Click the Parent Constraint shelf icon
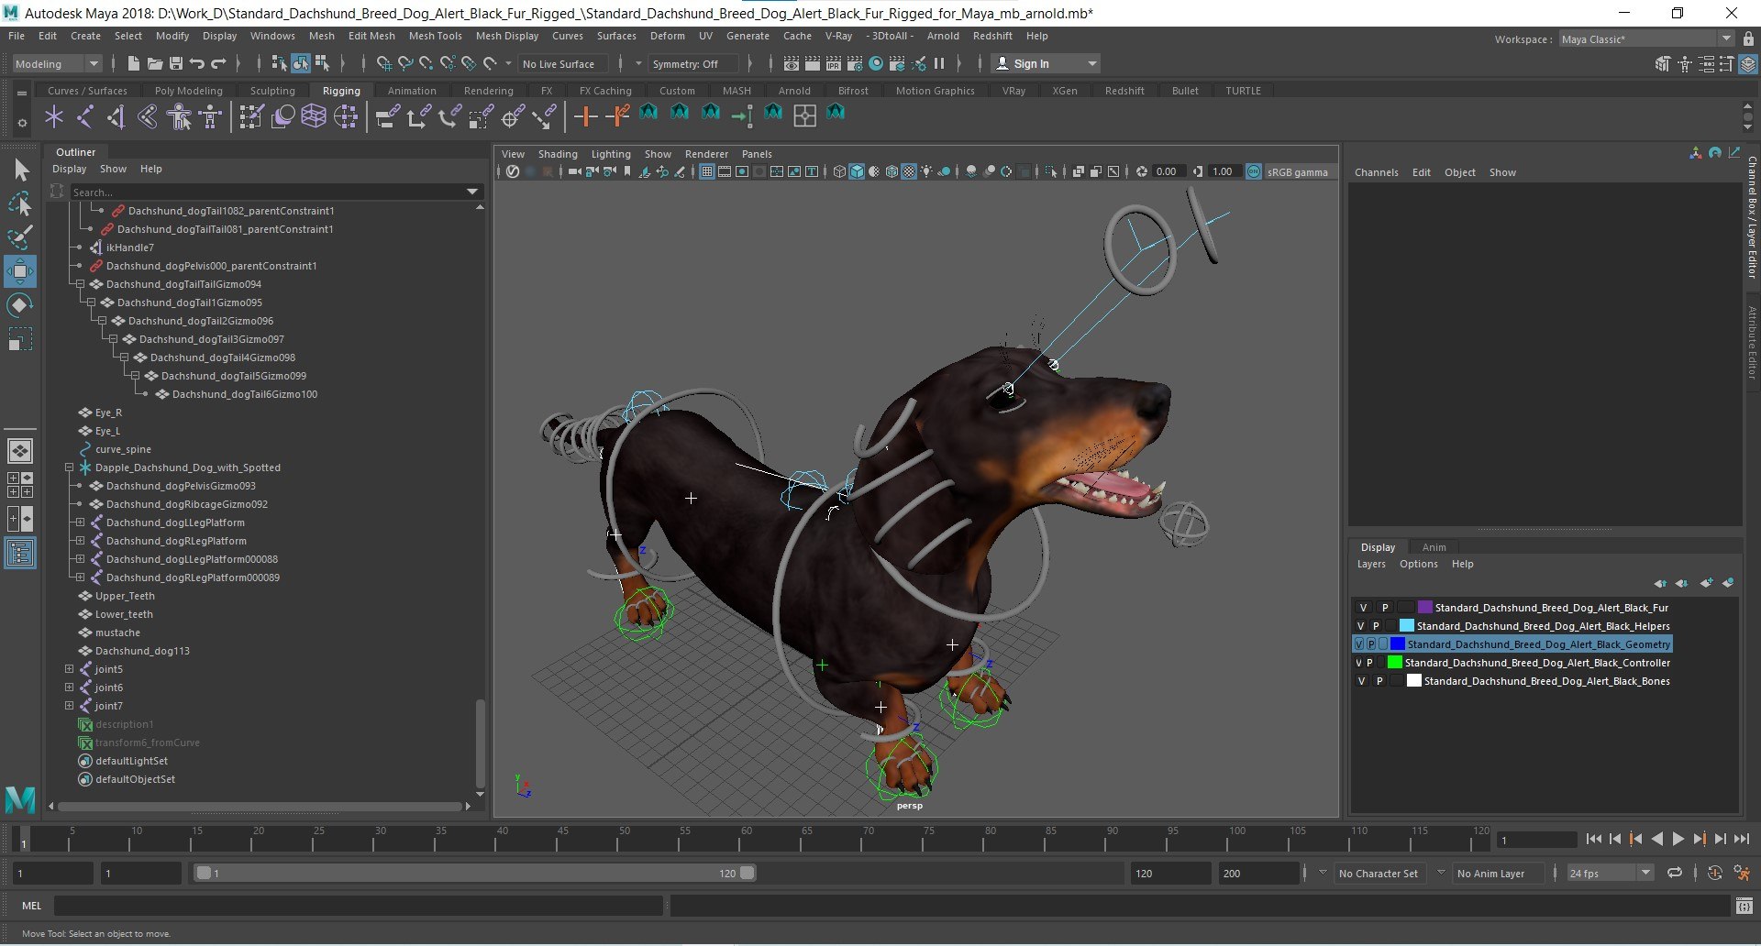Viewport: 1761px width, 946px height. tap(388, 116)
